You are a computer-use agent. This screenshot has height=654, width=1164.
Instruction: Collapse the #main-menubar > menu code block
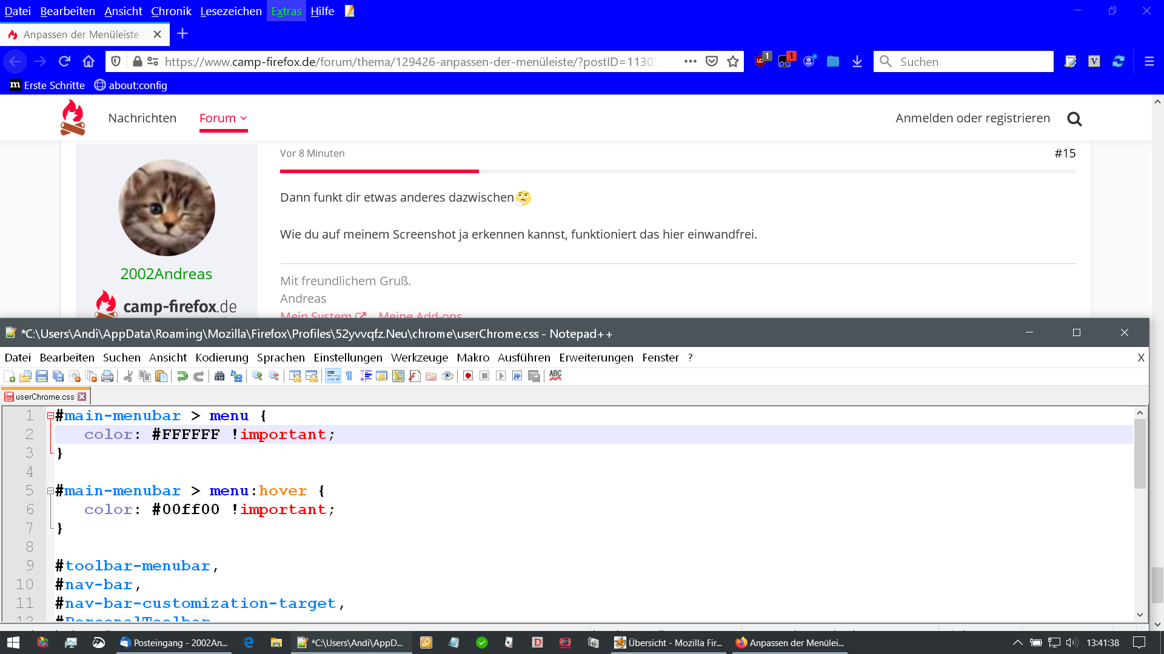[50, 416]
